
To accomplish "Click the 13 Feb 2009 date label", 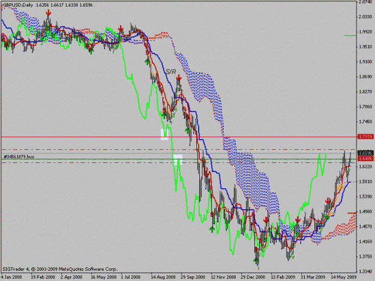I will (x=283, y=277).
